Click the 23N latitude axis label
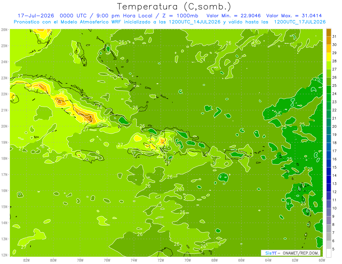Screen dimensions: 342x264 [4, 78]
